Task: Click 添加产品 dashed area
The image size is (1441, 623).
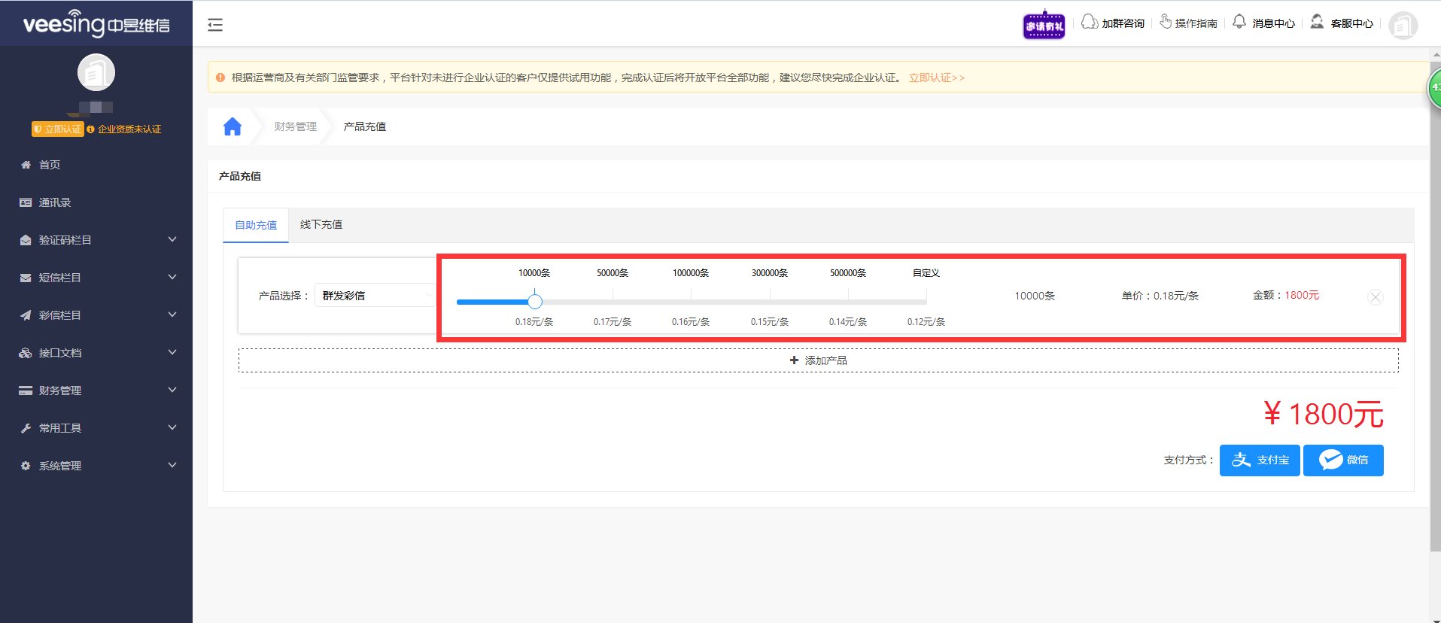Action: click(x=818, y=360)
